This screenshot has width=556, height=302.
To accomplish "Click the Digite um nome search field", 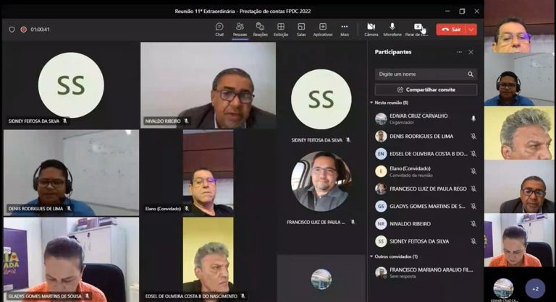I will coord(426,74).
